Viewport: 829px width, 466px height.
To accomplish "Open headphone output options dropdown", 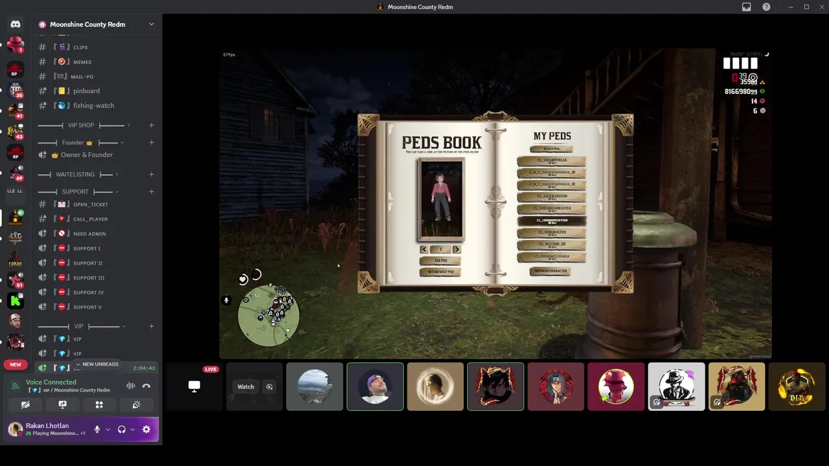I will (x=132, y=429).
